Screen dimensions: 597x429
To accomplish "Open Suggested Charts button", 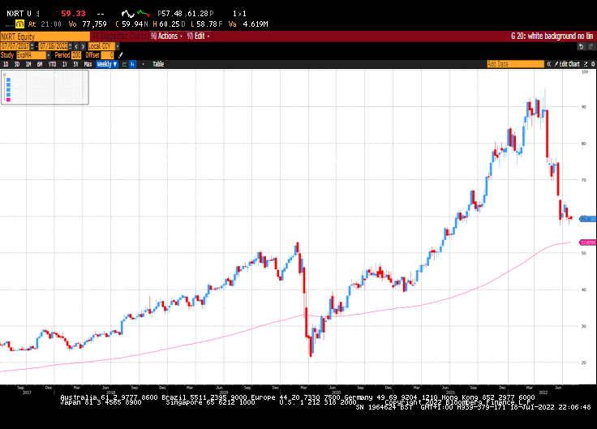I will coord(119,36).
